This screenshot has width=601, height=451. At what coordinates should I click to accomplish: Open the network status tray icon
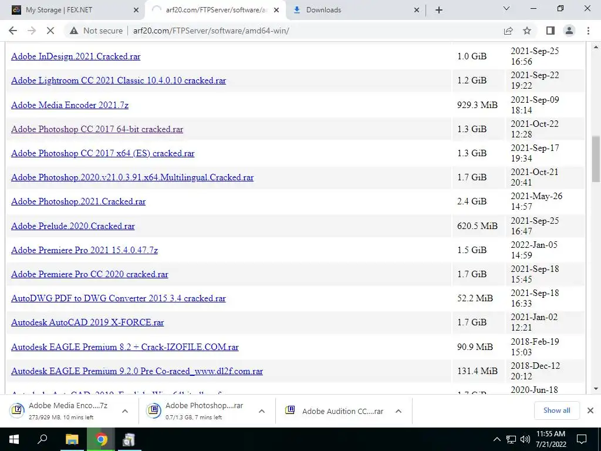(x=511, y=439)
